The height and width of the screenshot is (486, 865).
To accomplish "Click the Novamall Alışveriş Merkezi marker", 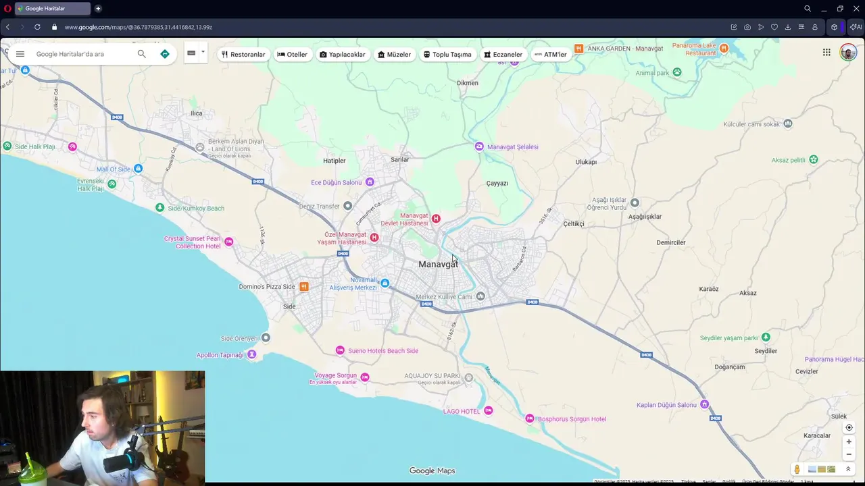I will coord(385,283).
